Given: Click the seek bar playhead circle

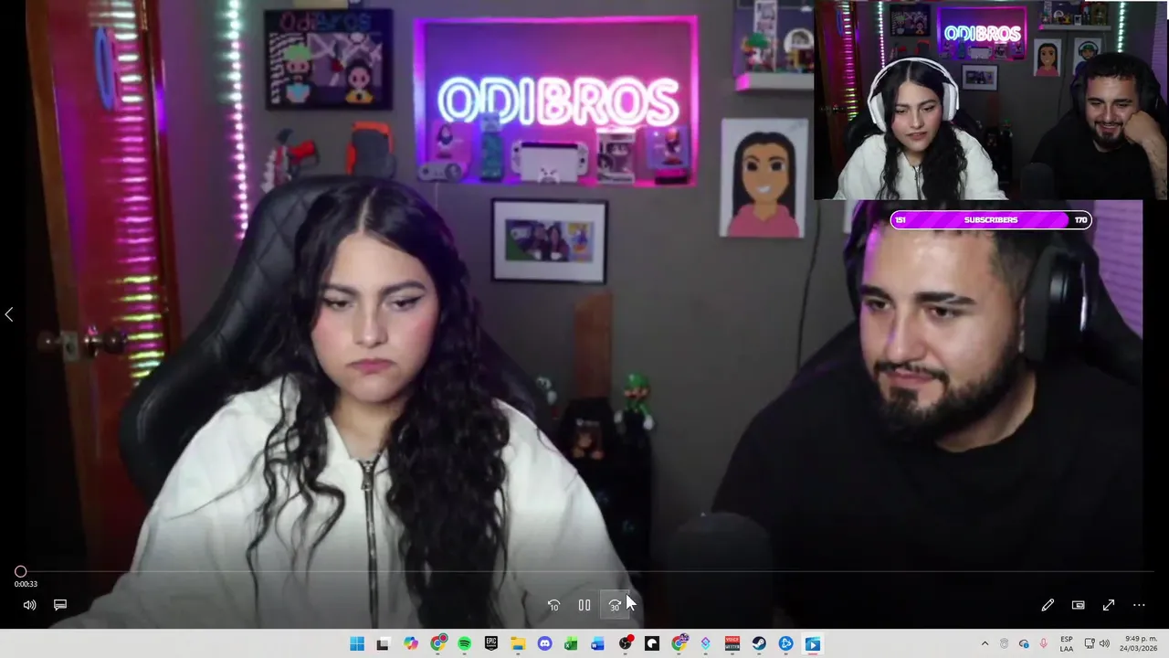Looking at the screenshot, I should [x=20, y=571].
